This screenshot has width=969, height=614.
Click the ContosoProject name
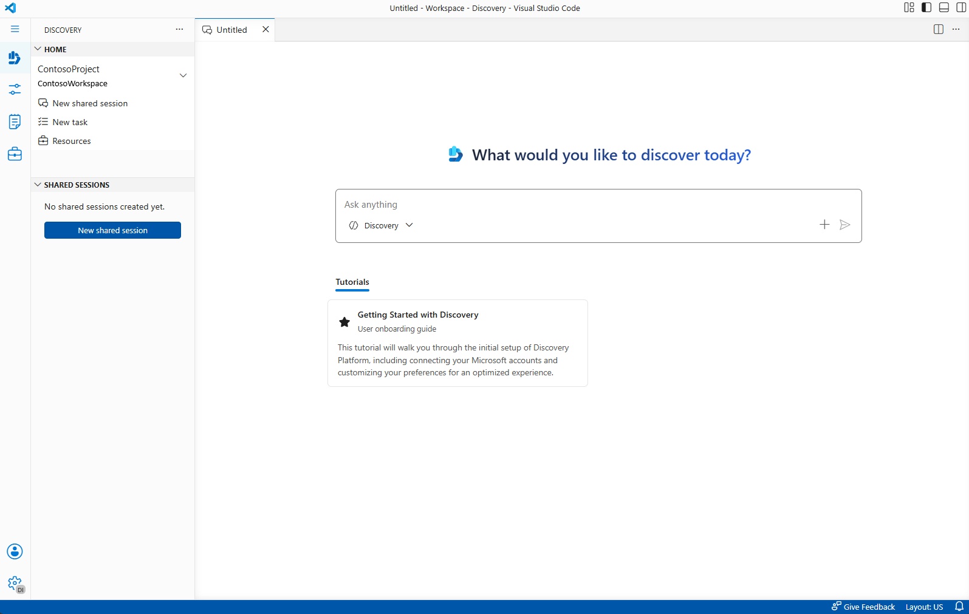click(69, 69)
